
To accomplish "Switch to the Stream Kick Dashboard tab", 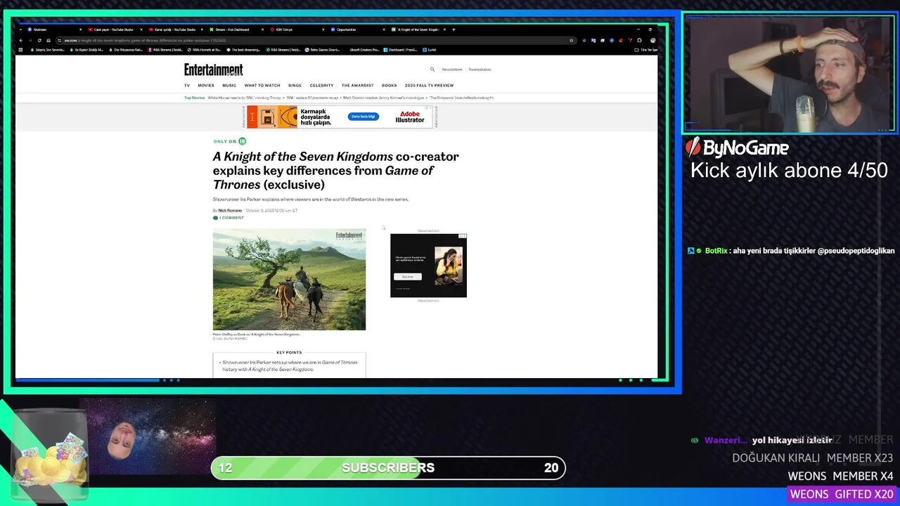I will tap(236, 30).
